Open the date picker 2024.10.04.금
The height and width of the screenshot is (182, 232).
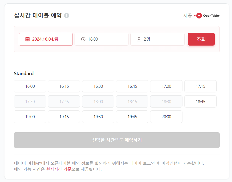click(x=46, y=39)
